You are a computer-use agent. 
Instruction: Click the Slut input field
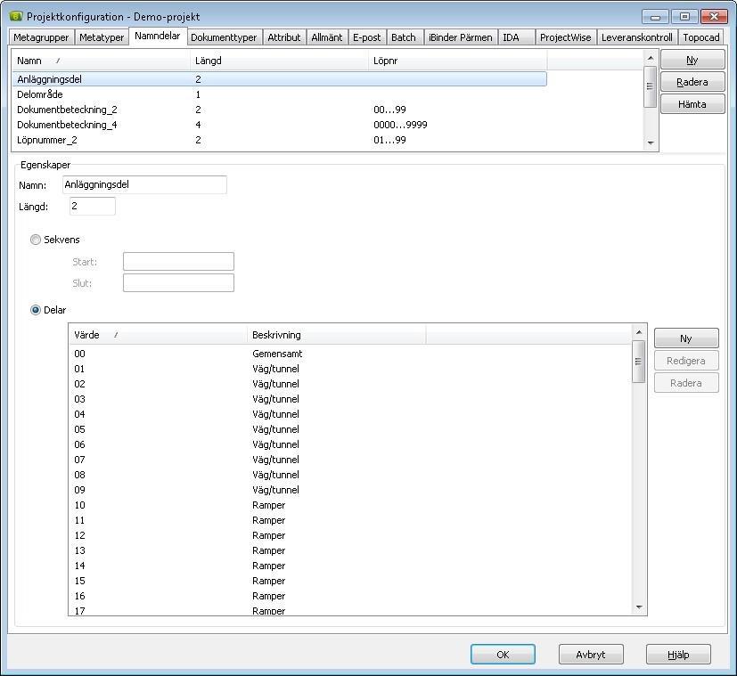178,283
